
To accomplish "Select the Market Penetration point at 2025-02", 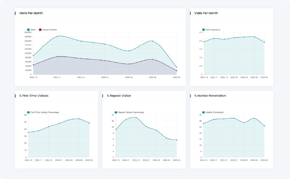I will 244,122.
